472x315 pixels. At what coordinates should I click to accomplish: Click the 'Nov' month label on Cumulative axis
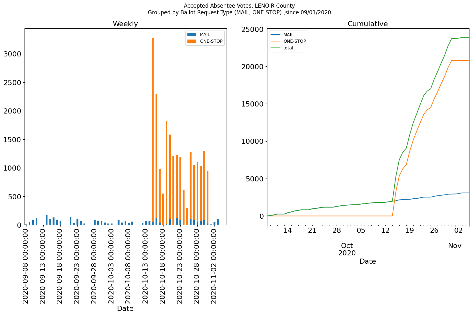[455, 246]
